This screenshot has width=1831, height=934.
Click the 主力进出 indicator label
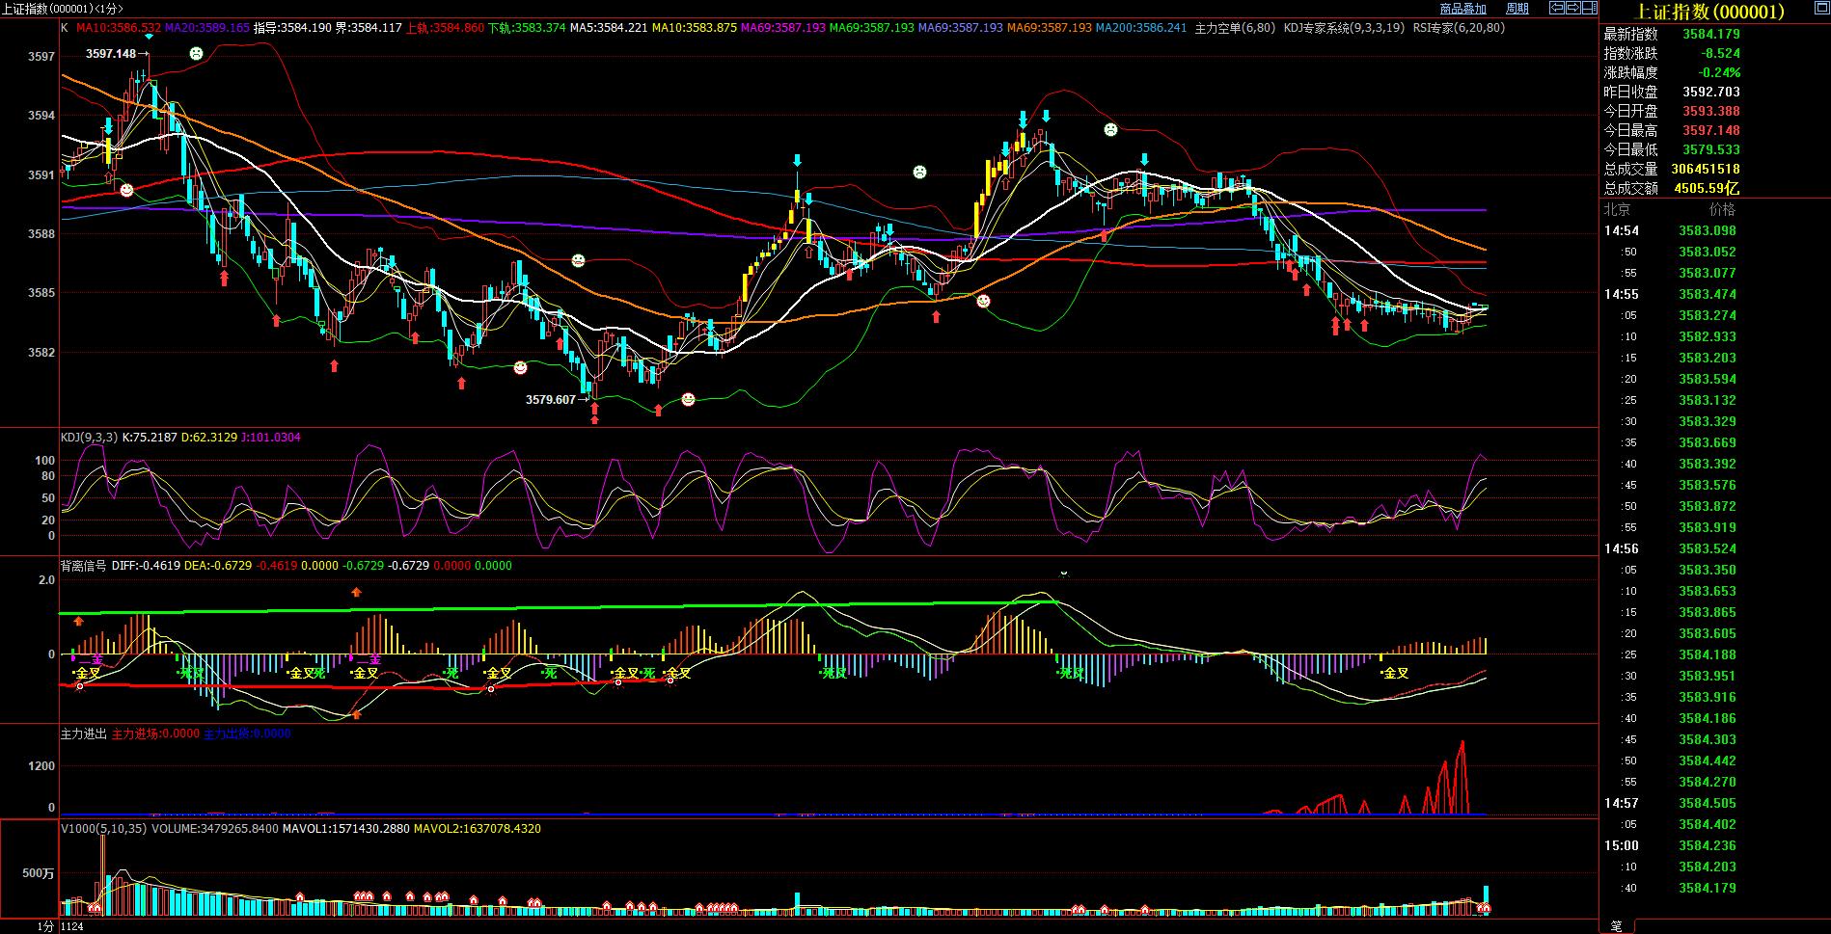tap(83, 734)
